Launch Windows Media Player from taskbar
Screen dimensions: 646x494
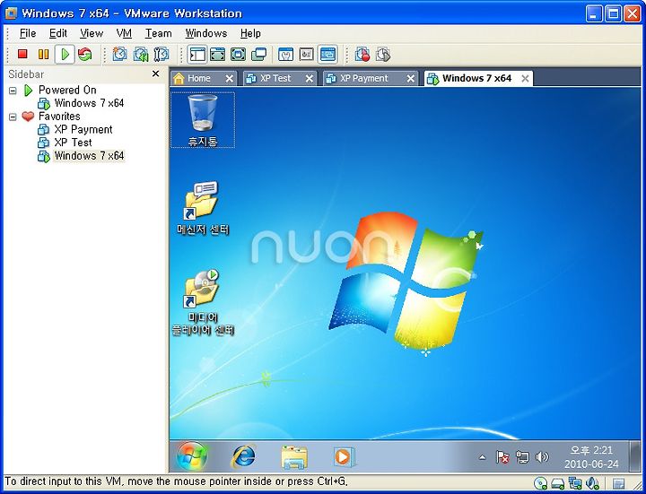(x=344, y=457)
